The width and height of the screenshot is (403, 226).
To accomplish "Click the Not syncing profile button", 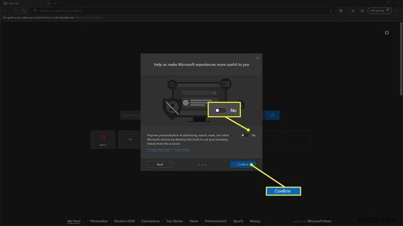I will tap(379, 11).
